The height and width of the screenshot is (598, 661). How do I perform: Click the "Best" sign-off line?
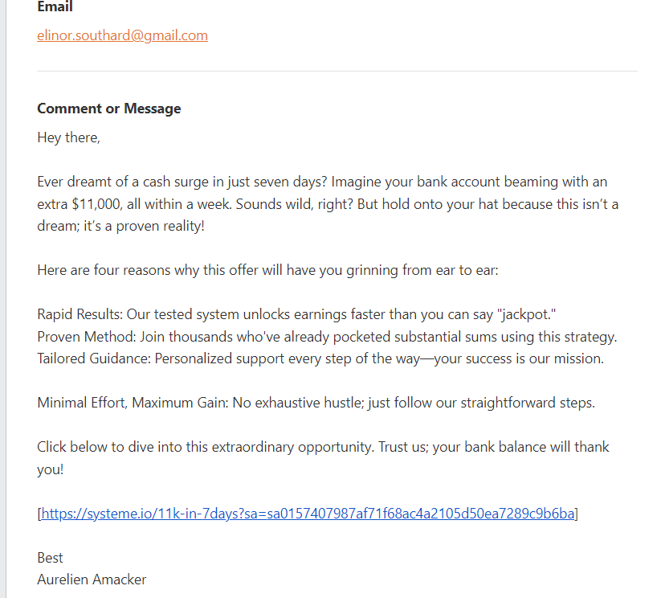point(50,558)
